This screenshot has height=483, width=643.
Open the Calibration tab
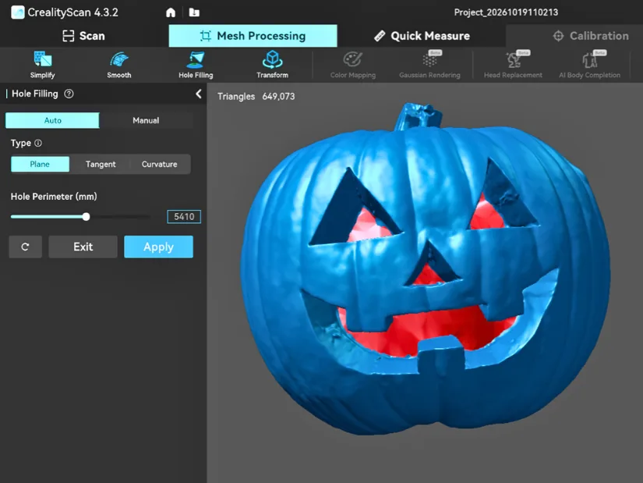(591, 36)
